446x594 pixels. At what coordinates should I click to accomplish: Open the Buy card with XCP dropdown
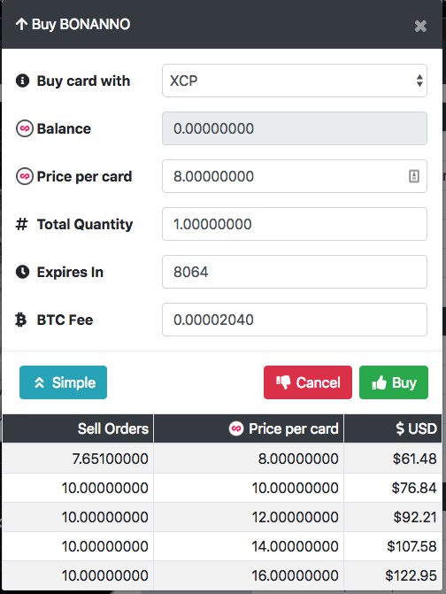[x=295, y=81]
